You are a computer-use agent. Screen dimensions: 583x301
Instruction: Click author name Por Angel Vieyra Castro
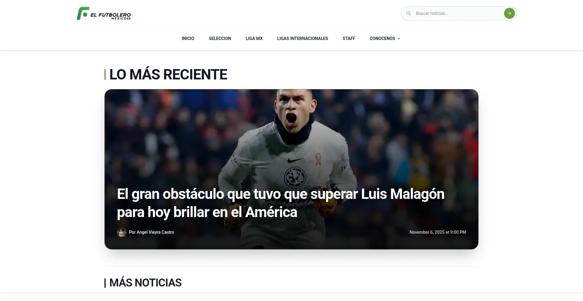coord(152,232)
